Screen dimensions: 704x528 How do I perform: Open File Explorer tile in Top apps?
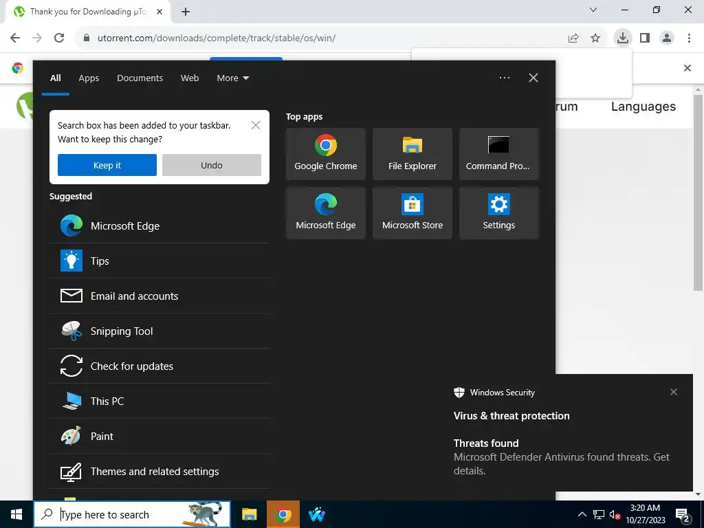412,154
